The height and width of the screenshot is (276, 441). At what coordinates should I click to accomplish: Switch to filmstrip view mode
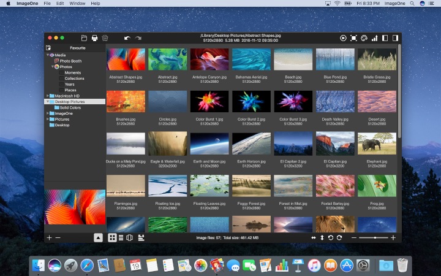coord(129,238)
